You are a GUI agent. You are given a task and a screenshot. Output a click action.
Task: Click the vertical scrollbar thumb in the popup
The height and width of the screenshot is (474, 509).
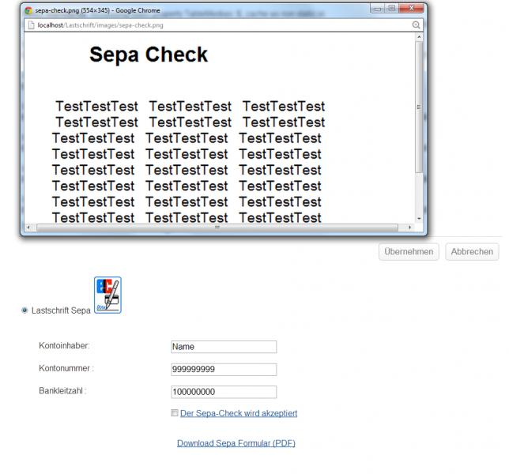418,107
